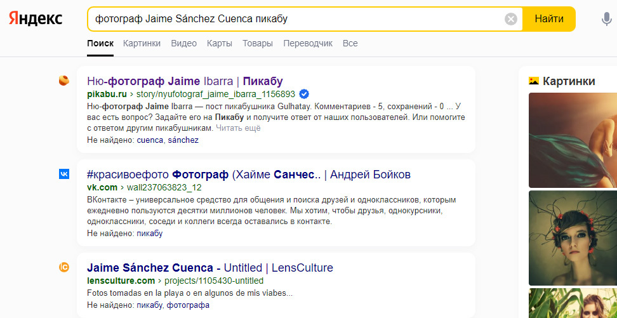Clear the search query with the X icon
617x318 pixels.
[x=511, y=19]
